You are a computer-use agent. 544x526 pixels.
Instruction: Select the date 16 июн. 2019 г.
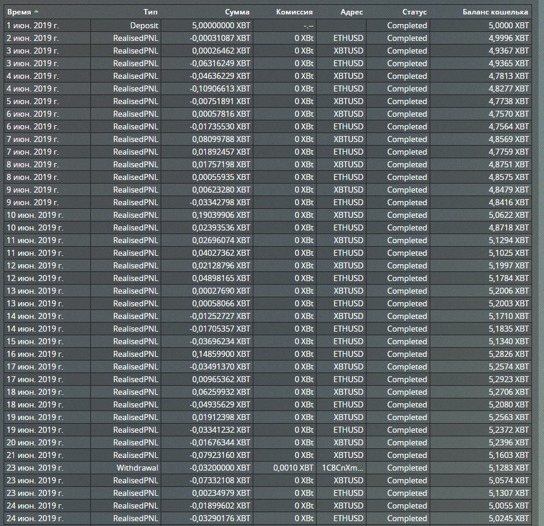pyautogui.click(x=35, y=354)
